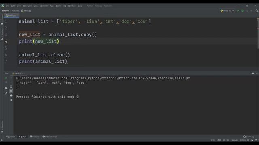Open the Help menu
Image resolution: width=259 pixels, height=145 pixels.
point(80,6)
